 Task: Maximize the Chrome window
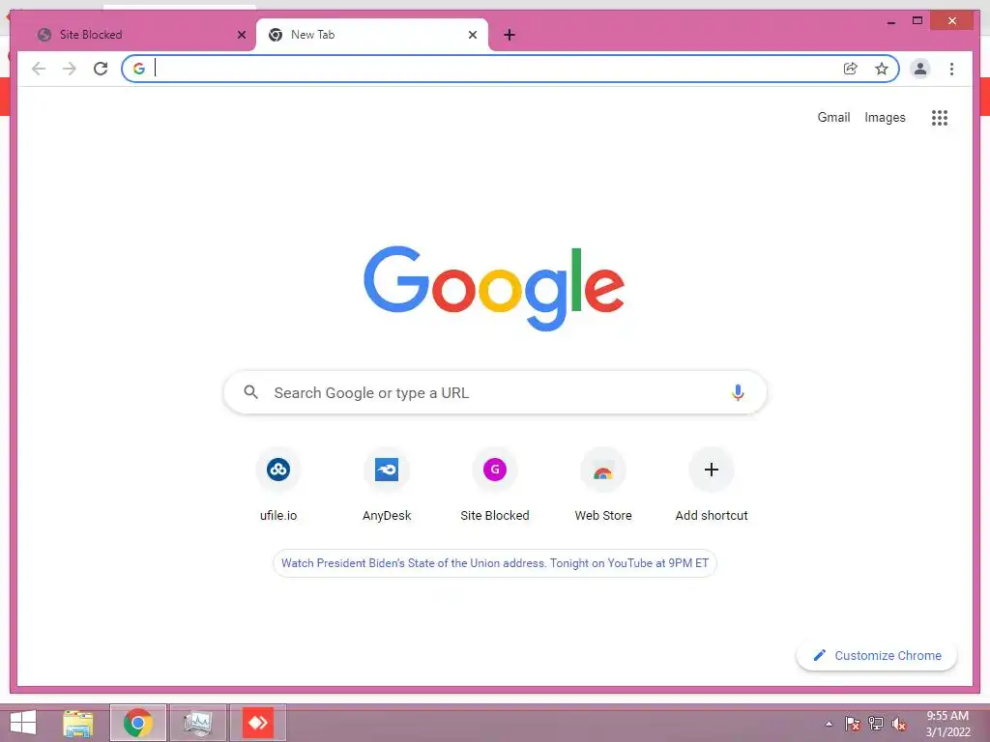pyautogui.click(x=917, y=21)
